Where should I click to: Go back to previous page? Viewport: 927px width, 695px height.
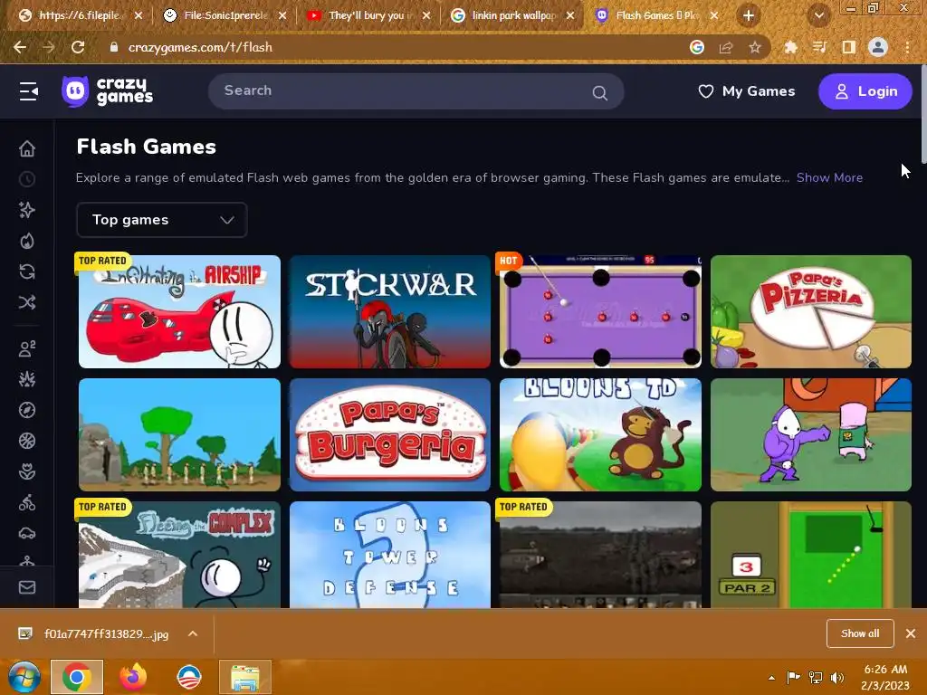pyautogui.click(x=20, y=47)
